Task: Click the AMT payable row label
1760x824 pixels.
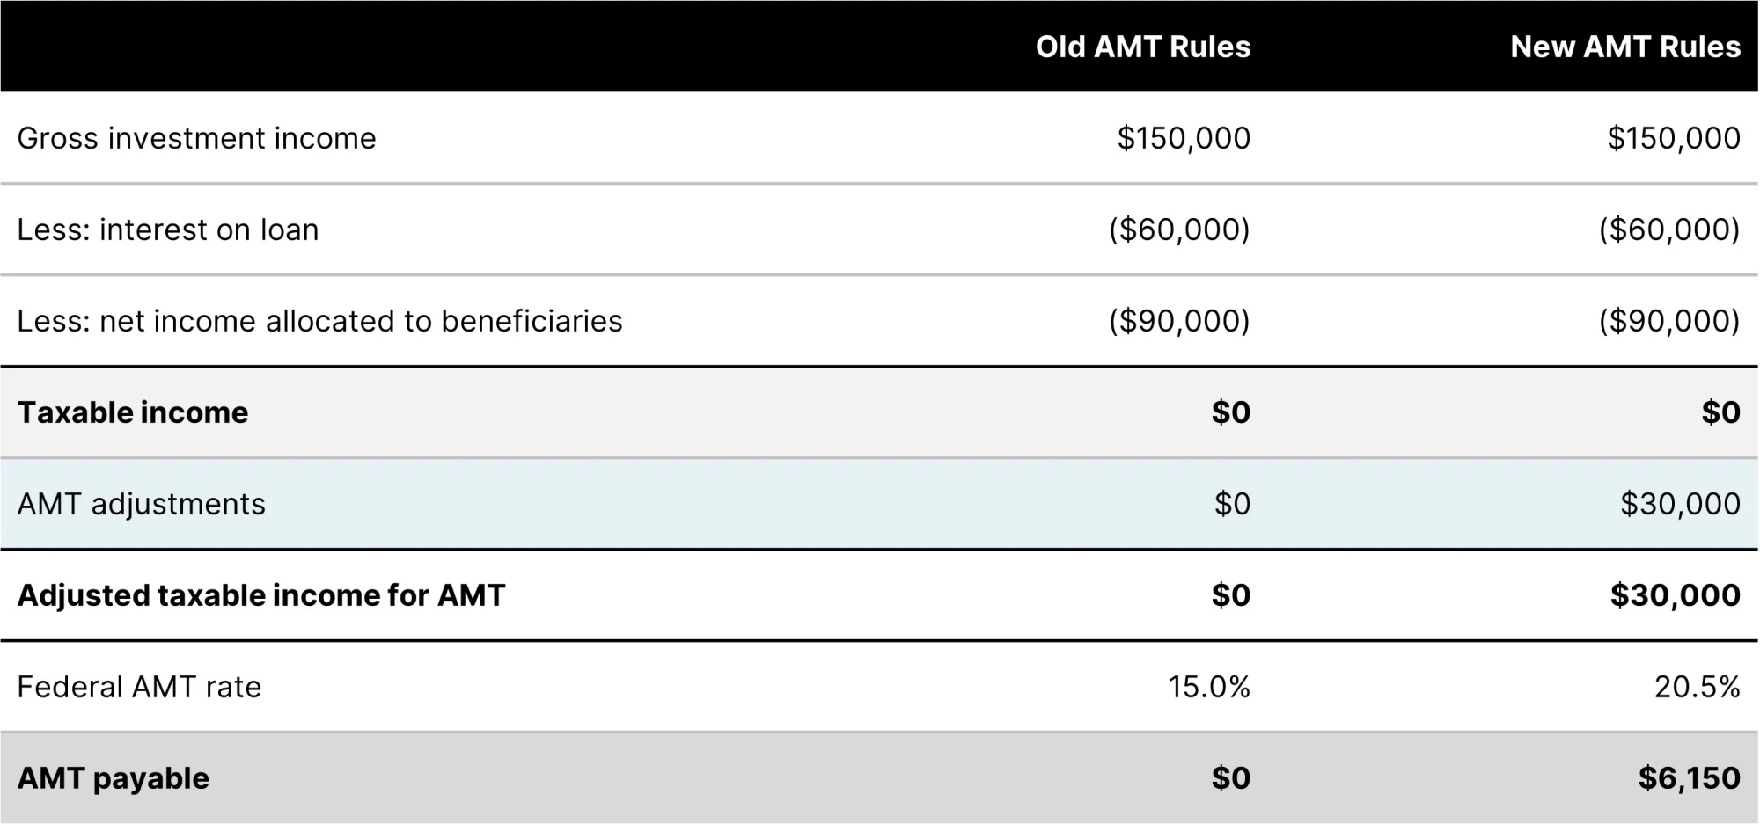Action: 114,778
